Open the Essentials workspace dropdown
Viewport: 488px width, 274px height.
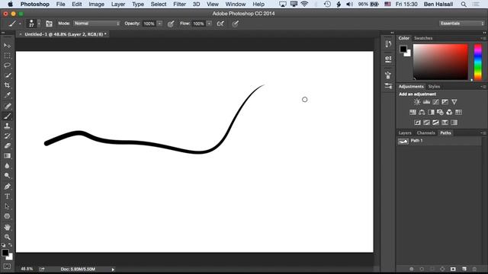(462, 24)
